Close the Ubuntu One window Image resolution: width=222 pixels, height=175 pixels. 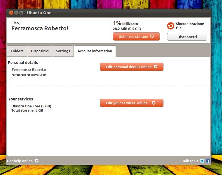[x=11, y=13]
